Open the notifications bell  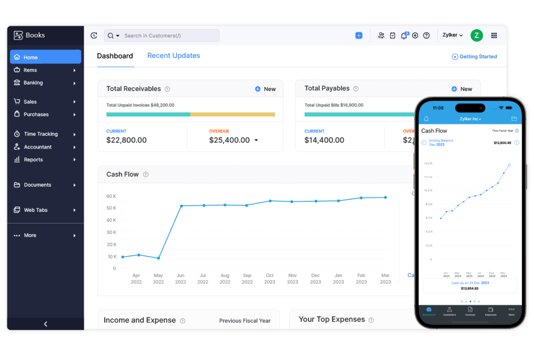point(404,35)
